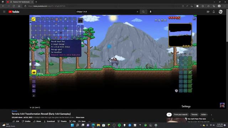Run the search with the magnifier button
Screen dimensions: 228x128
[143, 12]
